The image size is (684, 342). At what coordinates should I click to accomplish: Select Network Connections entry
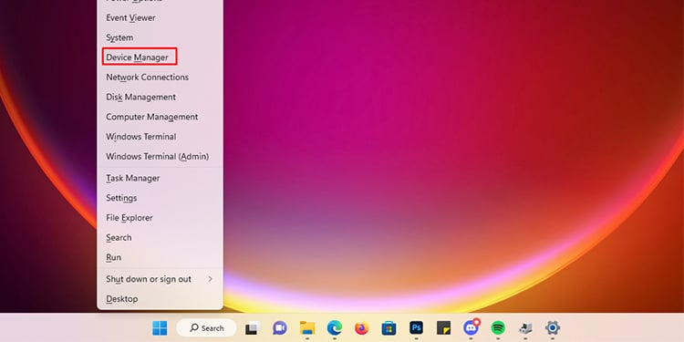click(161, 78)
